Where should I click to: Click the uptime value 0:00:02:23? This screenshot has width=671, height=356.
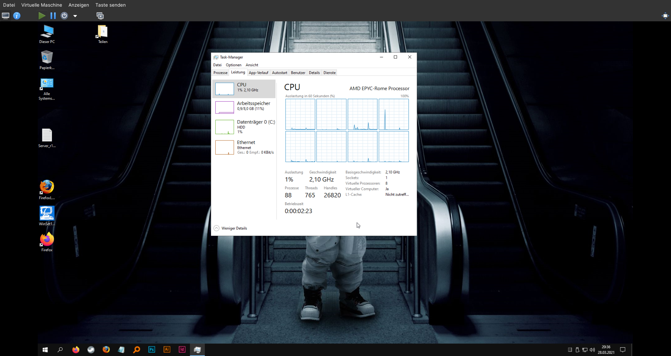pos(298,211)
